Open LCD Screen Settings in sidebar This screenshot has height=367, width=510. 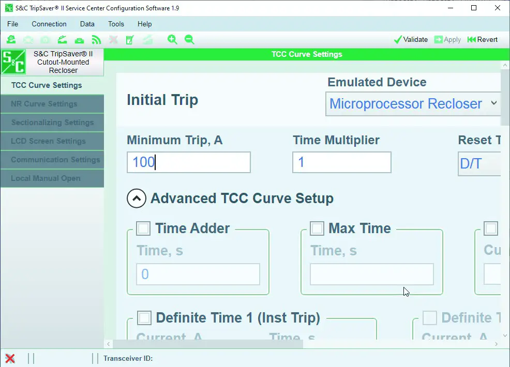[x=52, y=141]
